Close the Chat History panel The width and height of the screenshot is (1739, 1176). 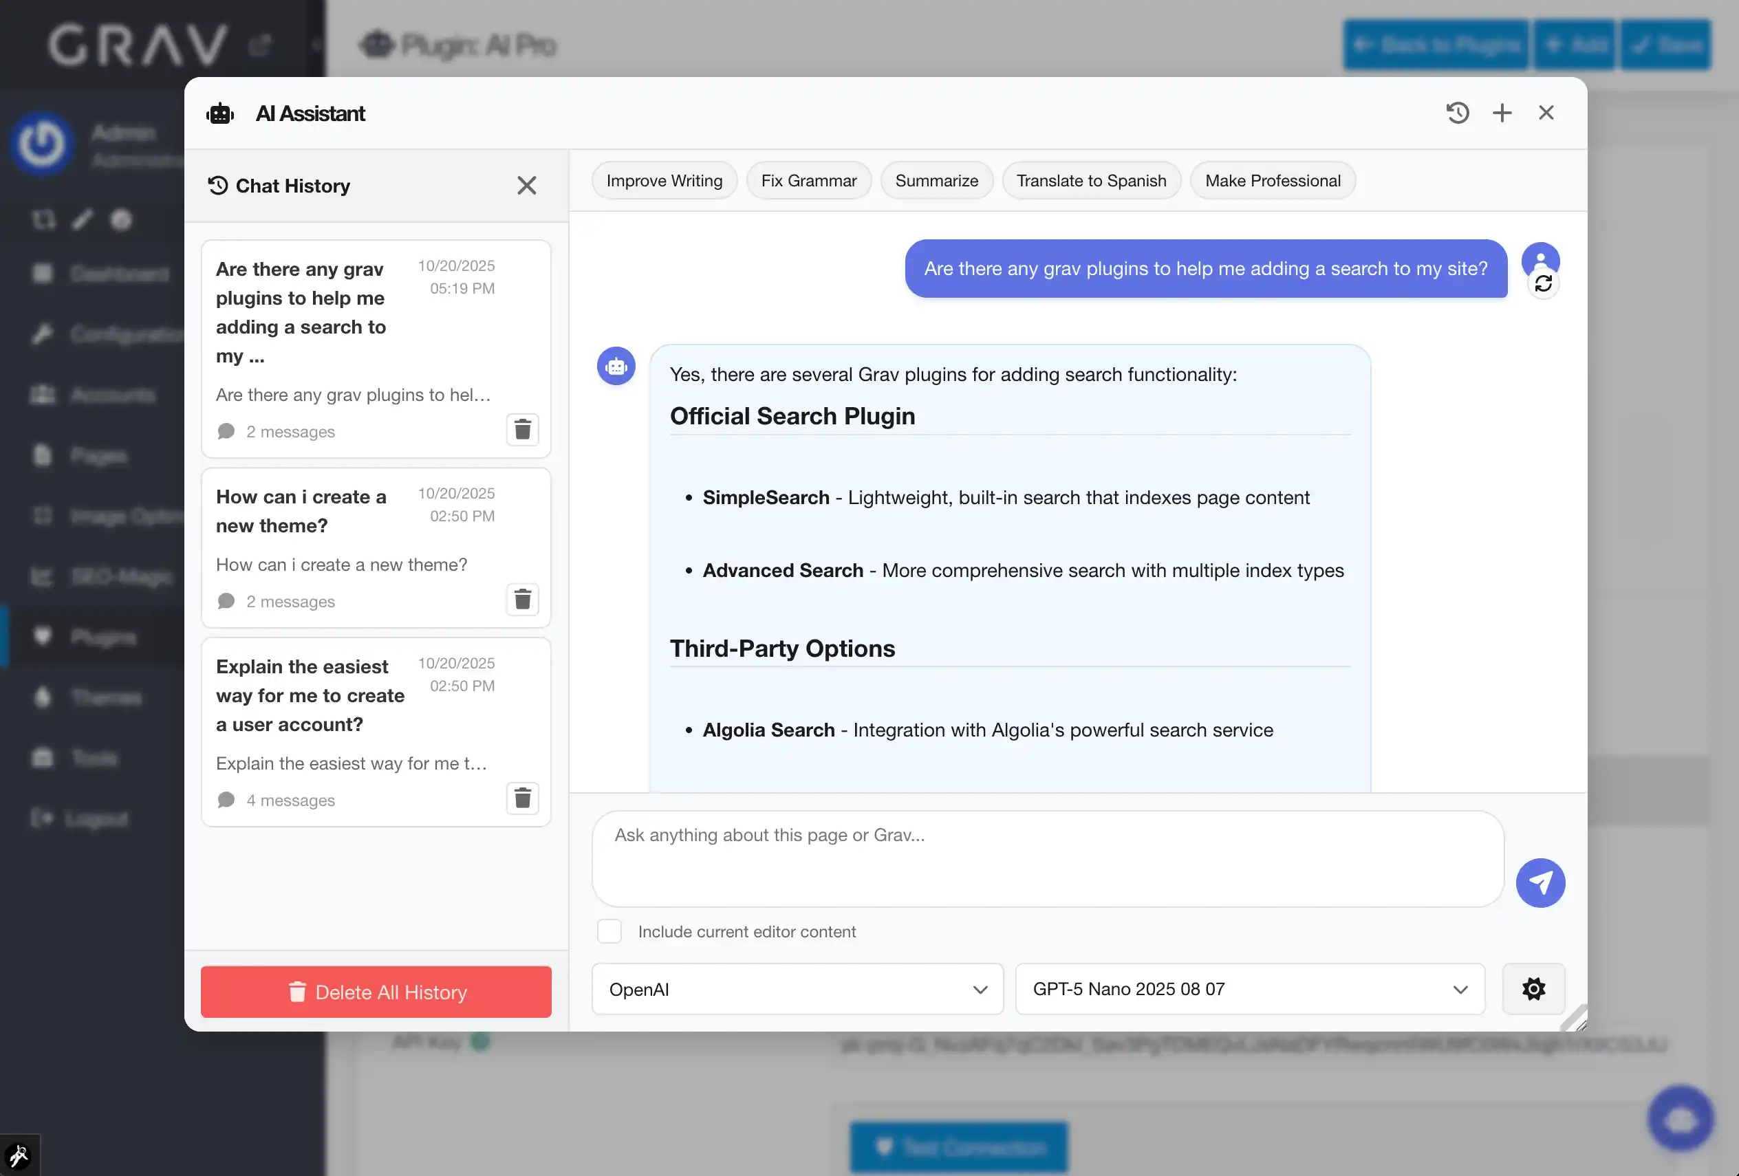527,186
